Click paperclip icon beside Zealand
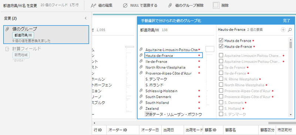This screenshot has width=296, height=135. tap(141, 108)
